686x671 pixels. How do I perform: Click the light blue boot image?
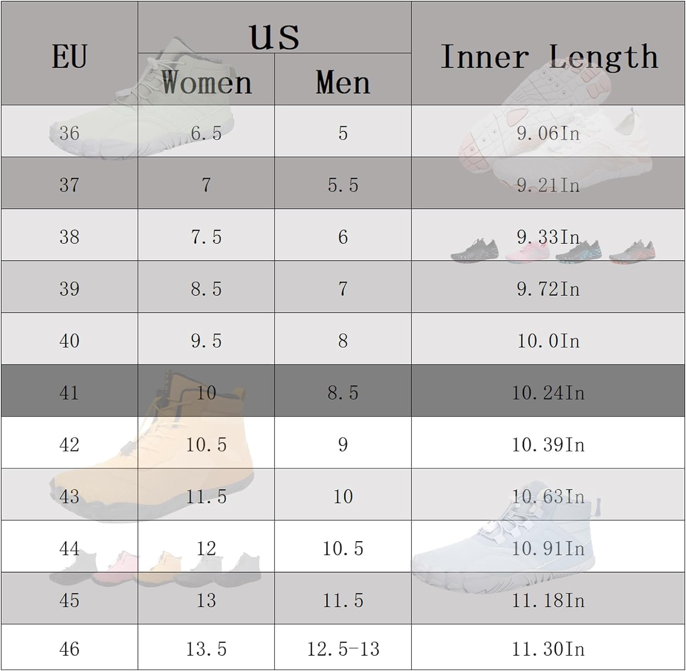[x=517, y=544]
